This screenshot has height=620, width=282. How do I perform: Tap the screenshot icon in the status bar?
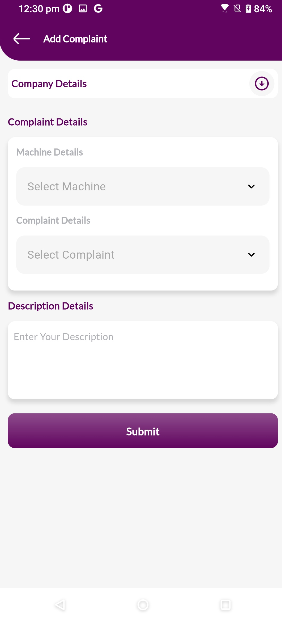click(83, 8)
